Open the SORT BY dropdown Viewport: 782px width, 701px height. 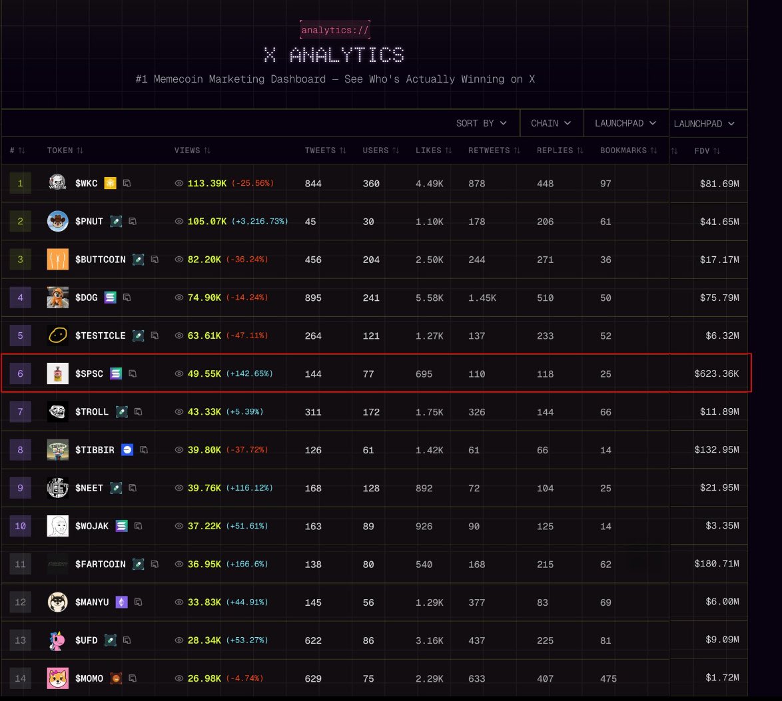[x=482, y=123]
